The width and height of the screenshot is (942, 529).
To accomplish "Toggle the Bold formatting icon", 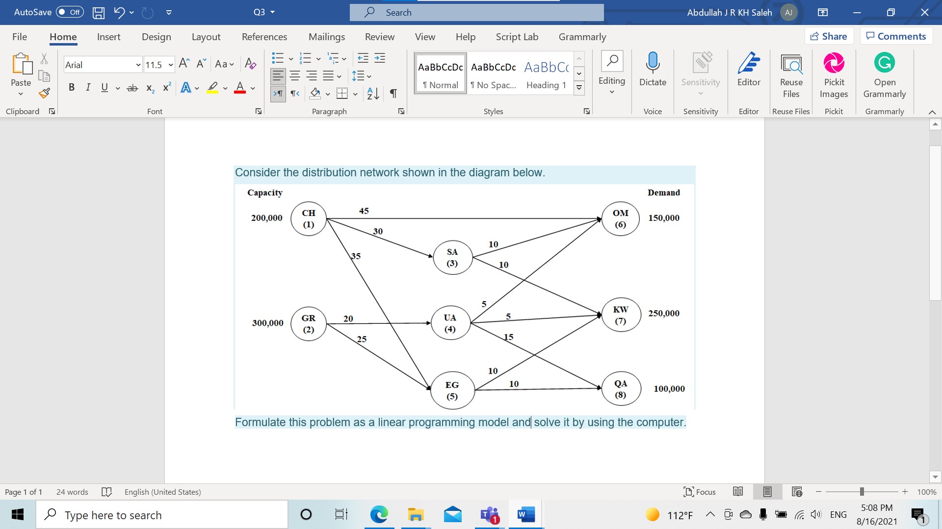I will click(x=71, y=87).
